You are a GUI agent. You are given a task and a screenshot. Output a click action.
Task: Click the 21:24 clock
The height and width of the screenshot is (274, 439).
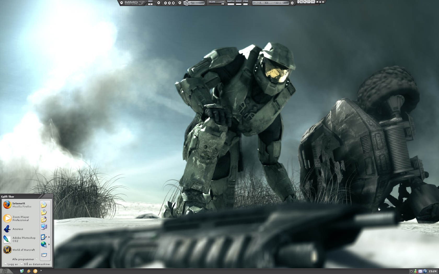tap(432, 271)
